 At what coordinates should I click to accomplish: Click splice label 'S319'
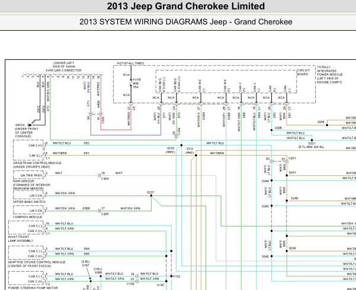171,148
